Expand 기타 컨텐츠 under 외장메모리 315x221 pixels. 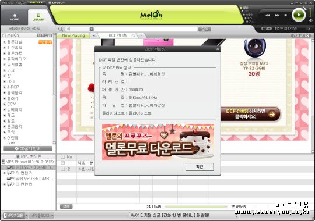[5, 184]
